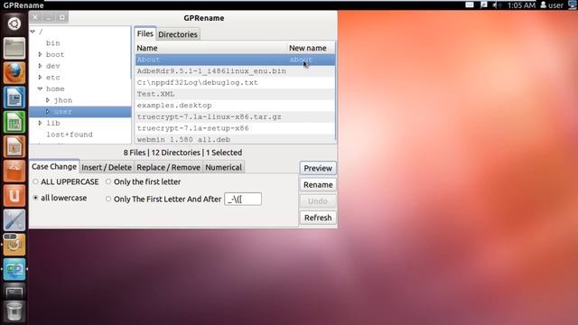
Task: Select Only The First Letter And After
Action: 163,199
